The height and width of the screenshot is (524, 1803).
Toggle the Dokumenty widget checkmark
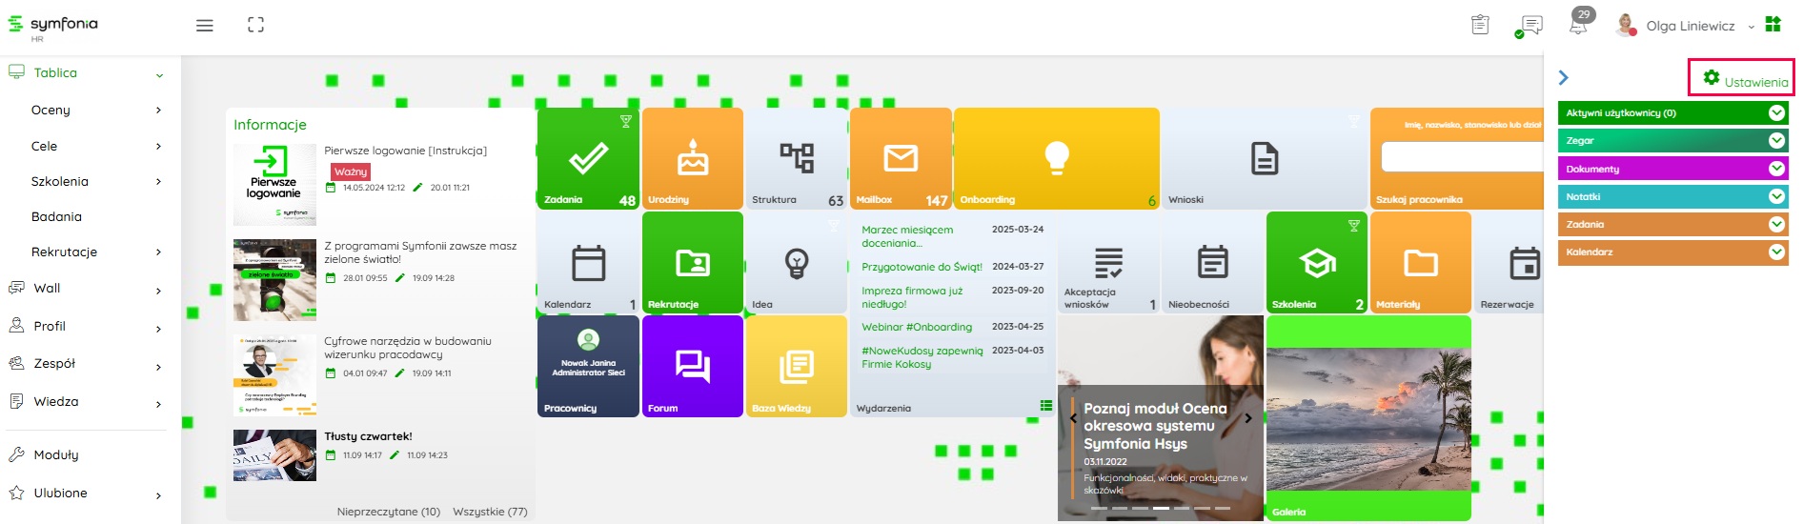click(1776, 169)
